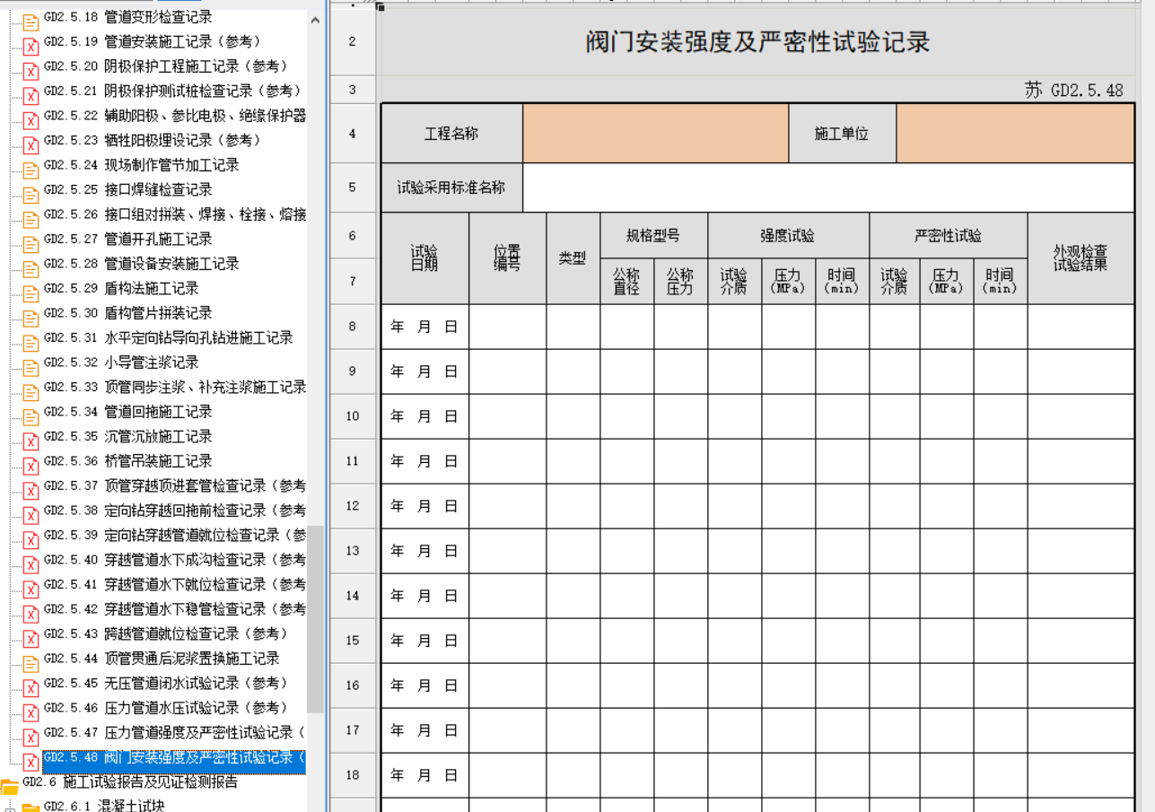Image resolution: width=1155 pixels, height=812 pixels.
Task: Click the folder icon for GD2.6.1 混凝土试块
Action: point(31,808)
